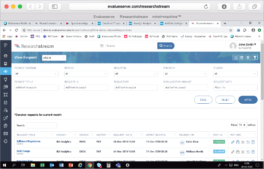The height and width of the screenshot is (169, 264).
Task: Click the edit note icon in View Request header
Action: [x=235, y=57]
